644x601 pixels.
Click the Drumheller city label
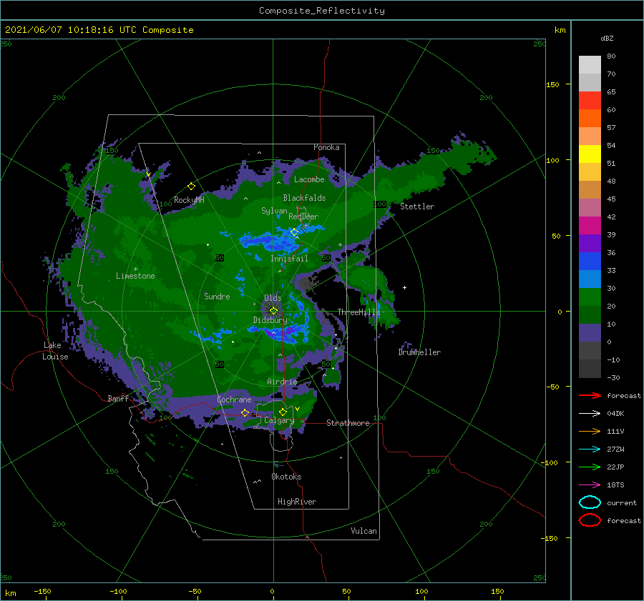coord(419,352)
